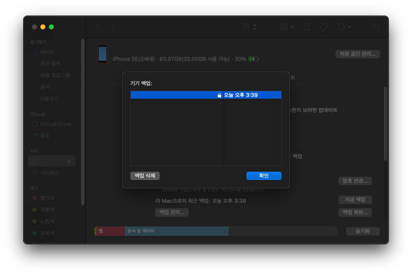Click the Finder back navigation arrow
Viewport: 412px width, 275px height.
98,27
